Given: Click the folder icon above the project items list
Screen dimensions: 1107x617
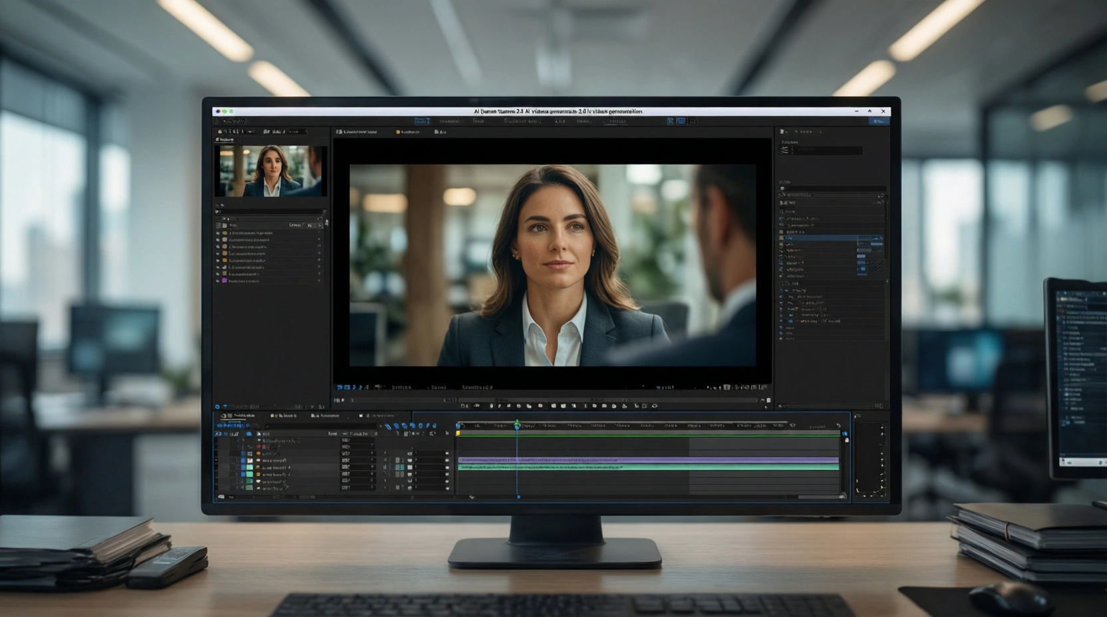Looking at the screenshot, I should tap(224, 225).
